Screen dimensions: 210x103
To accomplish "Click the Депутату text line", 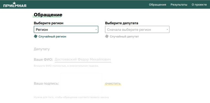I will (x=42, y=49).
